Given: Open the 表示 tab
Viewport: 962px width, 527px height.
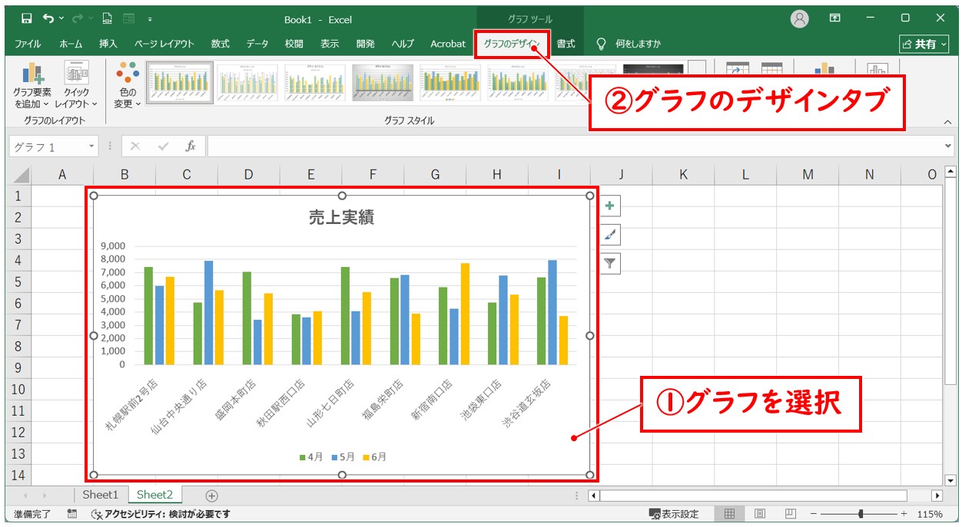Looking at the screenshot, I should pos(330,44).
